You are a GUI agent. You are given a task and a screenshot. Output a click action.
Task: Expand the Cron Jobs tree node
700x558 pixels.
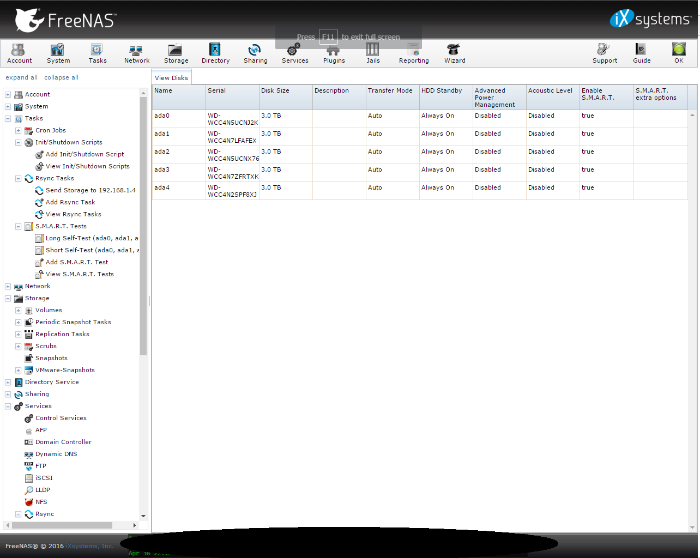point(18,131)
